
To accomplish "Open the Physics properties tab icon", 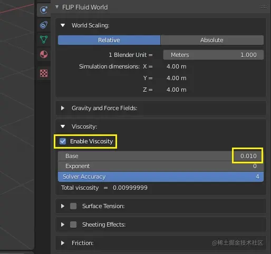I will [44, 10].
